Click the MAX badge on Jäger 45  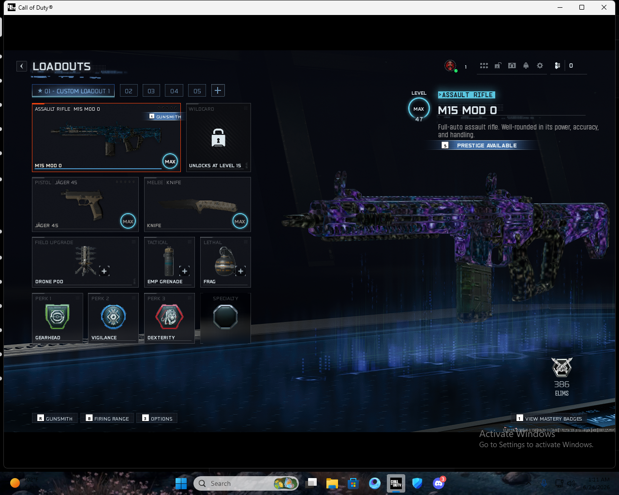(x=128, y=221)
